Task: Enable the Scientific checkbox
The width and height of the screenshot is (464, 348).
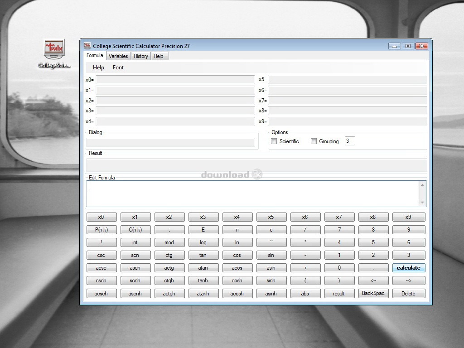Action: 274,141
